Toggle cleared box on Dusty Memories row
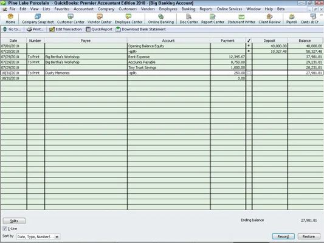This screenshot has width=324, height=243. (x=249, y=73)
